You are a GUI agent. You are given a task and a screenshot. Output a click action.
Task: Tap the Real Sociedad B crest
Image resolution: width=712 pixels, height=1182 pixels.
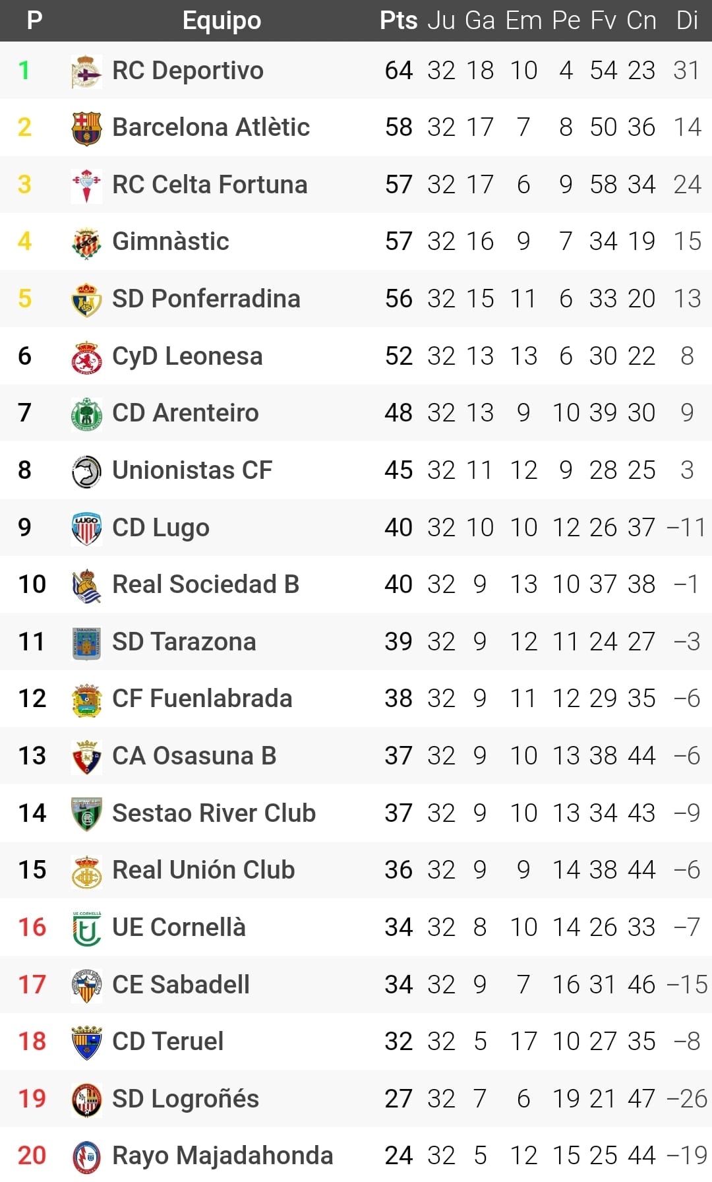(x=86, y=585)
